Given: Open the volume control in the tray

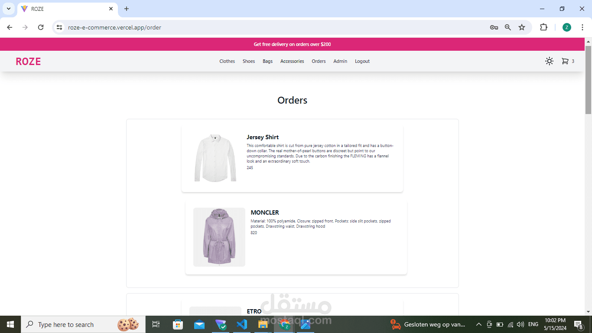Looking at the screenshot, I should pyautogui.click(x=520, y=324).
